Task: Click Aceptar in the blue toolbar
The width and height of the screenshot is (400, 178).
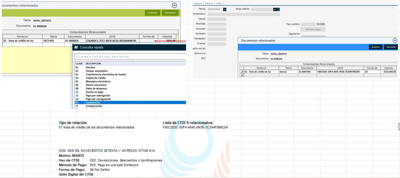Action: [375, 47]
